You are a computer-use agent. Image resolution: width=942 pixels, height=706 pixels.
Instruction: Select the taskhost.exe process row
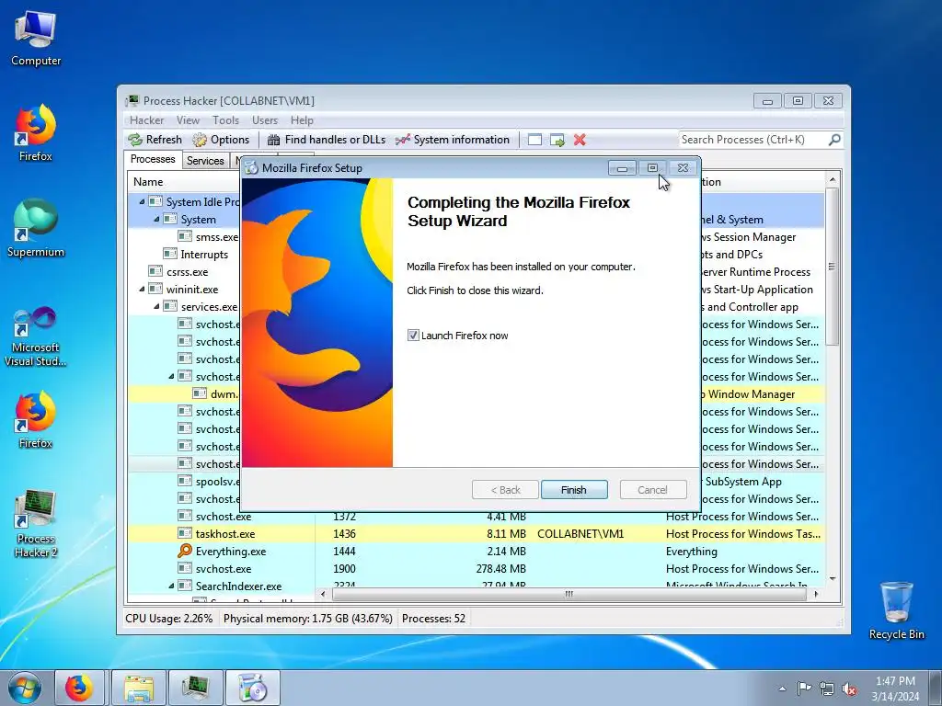point(477,534)
